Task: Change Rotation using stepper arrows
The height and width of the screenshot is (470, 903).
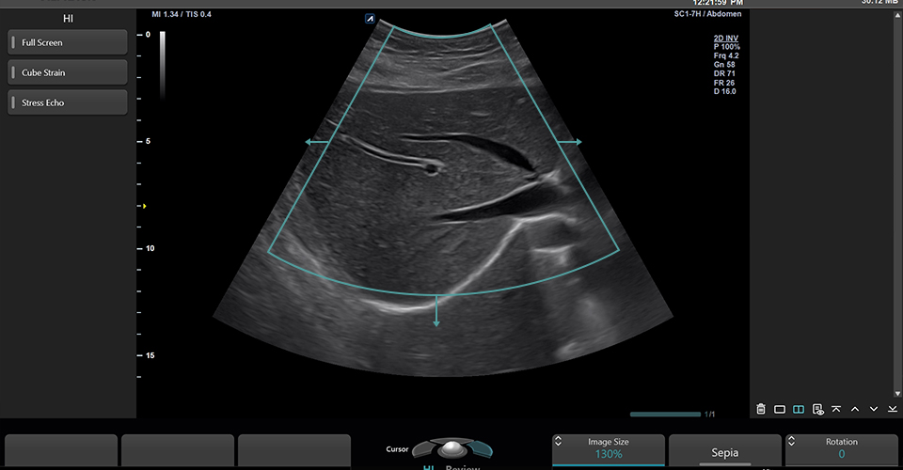Action: point(791,442)
